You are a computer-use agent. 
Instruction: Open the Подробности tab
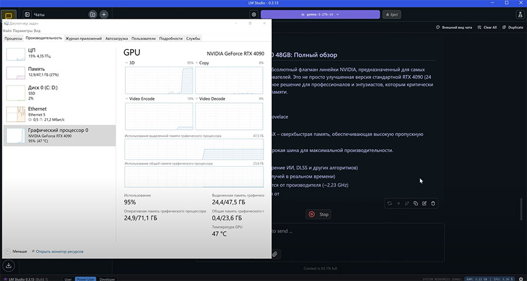click(171, 38)
